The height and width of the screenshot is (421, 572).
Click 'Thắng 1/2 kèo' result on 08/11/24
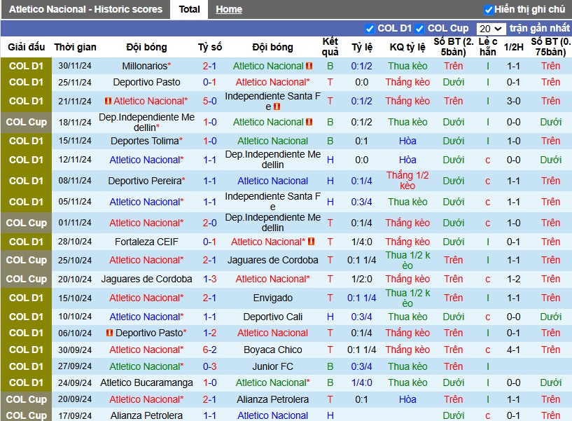tap(407, 181)
